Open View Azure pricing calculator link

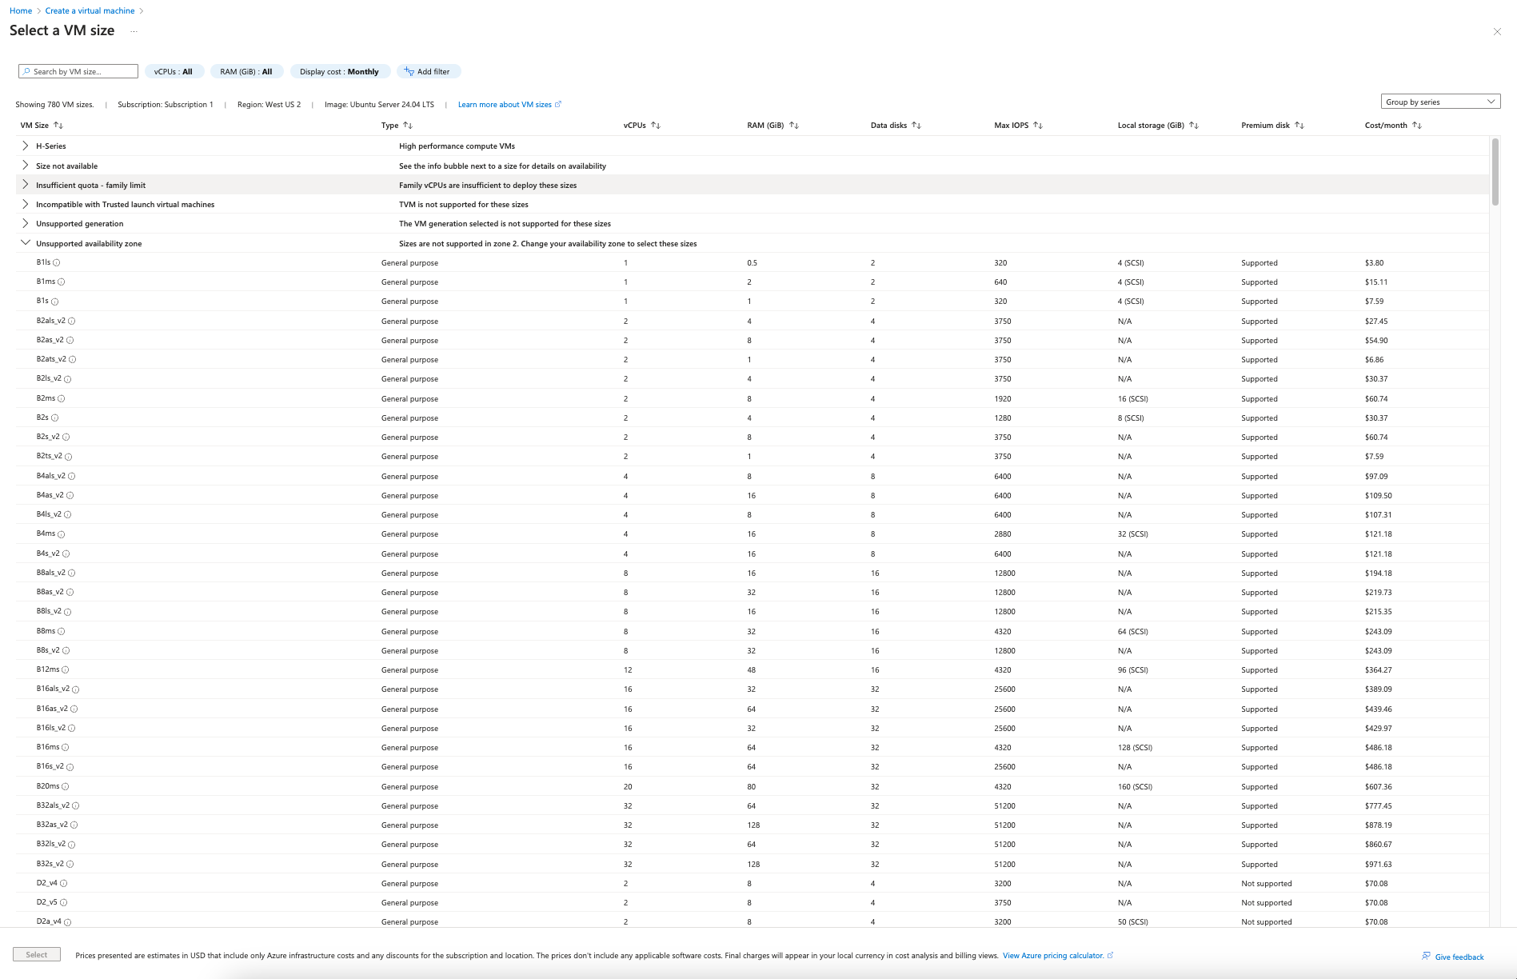(1058, 956)
